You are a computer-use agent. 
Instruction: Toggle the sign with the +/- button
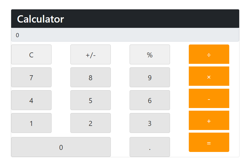point(90,54)
